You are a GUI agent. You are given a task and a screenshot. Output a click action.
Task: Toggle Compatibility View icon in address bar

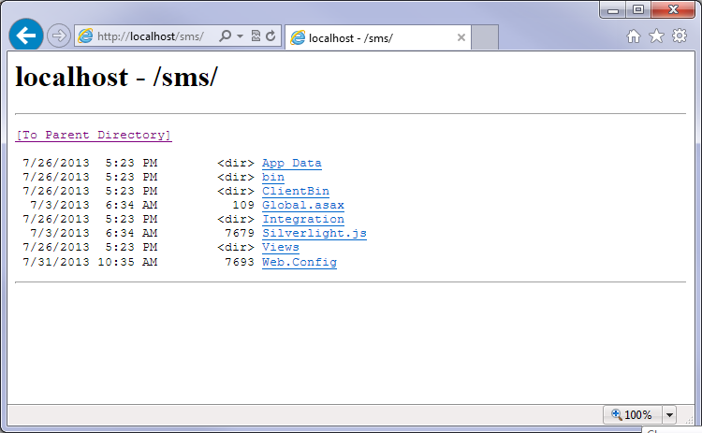click(x=256, y=36)
